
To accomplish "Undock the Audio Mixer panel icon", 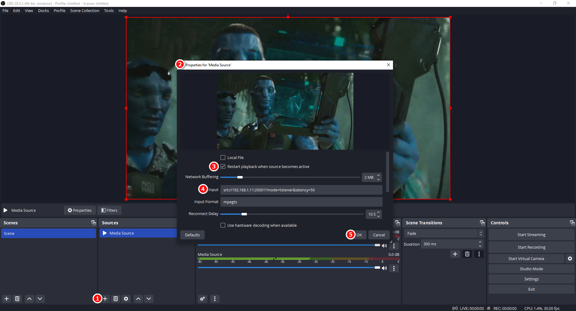I will [x=397, y=223].
